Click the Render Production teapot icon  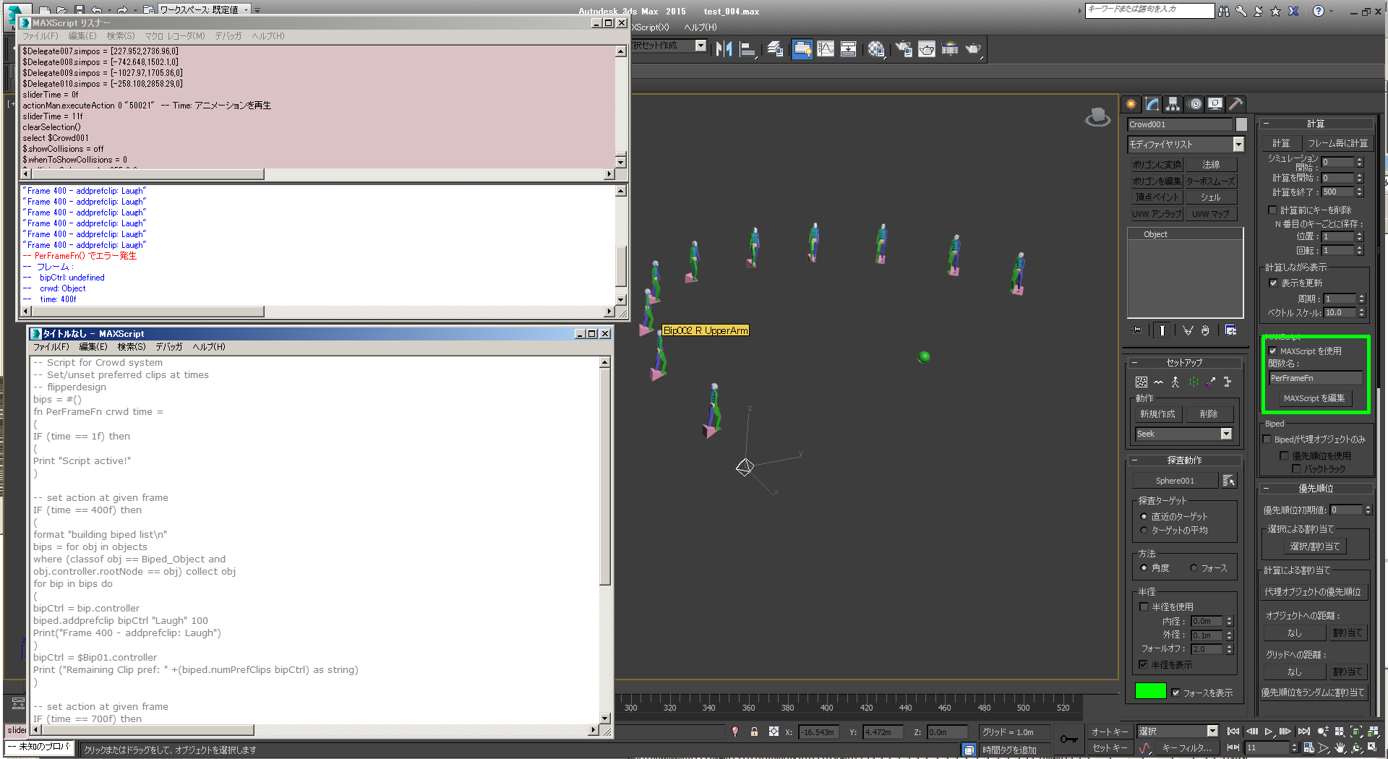click(973, 49)
